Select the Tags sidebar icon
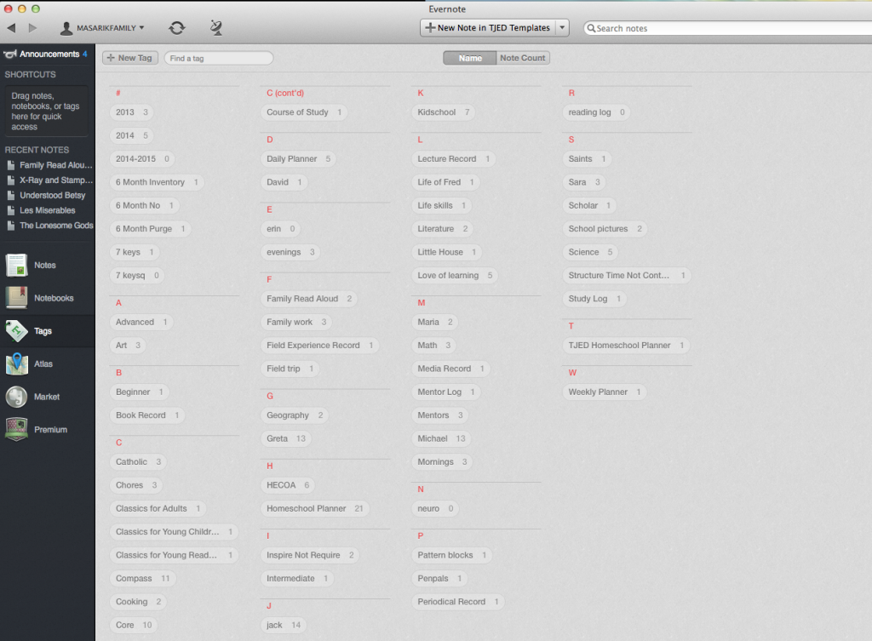This screenshot has height=641, width=872. tap(17, 331)
